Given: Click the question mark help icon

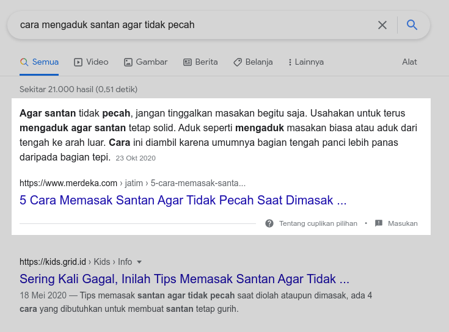Looking at the screenshot, I should 269,223.
